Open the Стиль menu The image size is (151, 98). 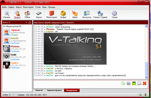pyautogui.click(x=38, y=7)
